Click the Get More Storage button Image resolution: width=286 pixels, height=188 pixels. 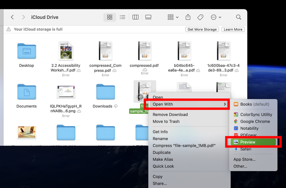click(202, 29)
